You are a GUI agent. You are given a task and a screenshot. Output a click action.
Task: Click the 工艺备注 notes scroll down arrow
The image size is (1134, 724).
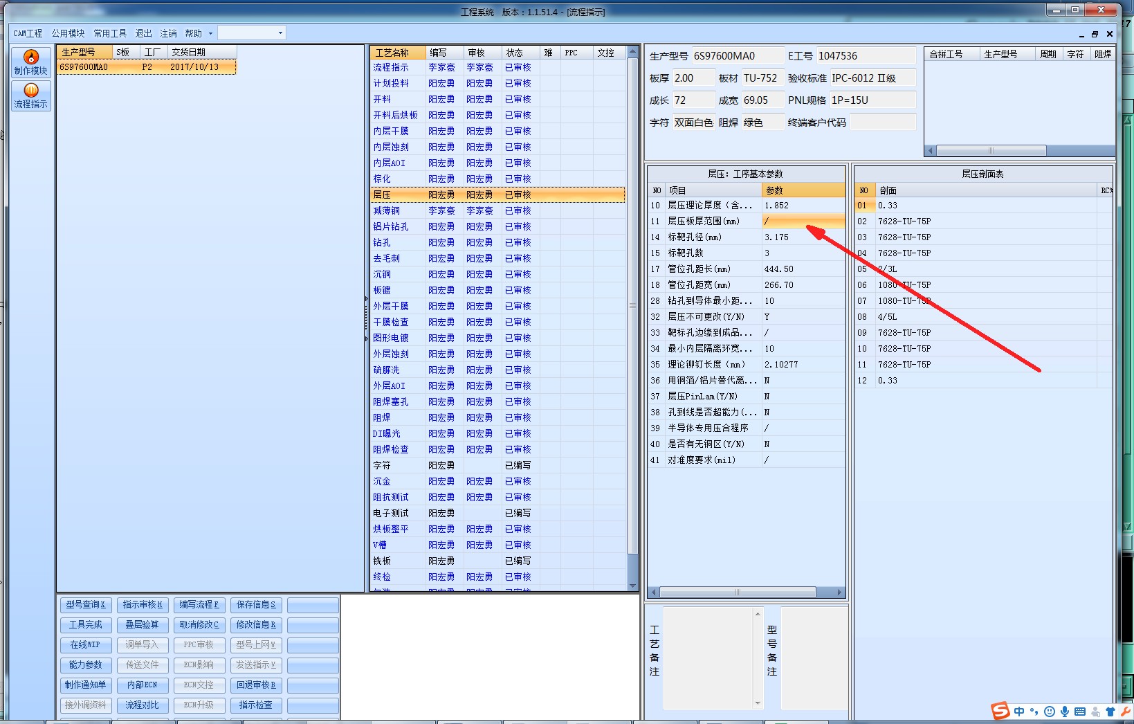click(x=758, y=703)
